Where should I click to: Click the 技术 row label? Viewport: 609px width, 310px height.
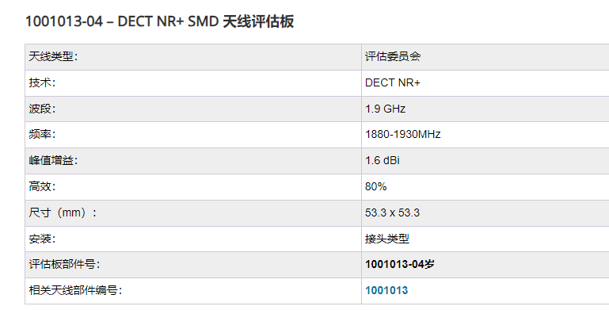(x=42, y=82)
